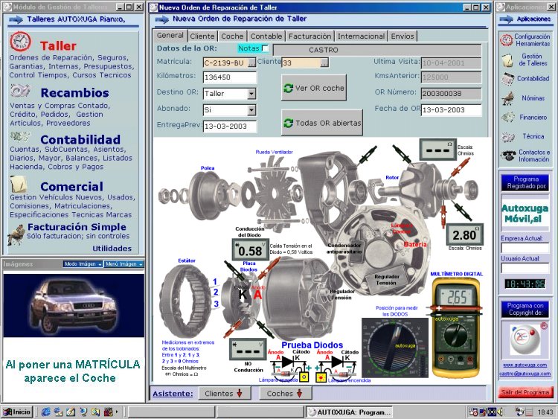Open the Utilidades link
Viewport: 558px width, 419px height.
112,249
